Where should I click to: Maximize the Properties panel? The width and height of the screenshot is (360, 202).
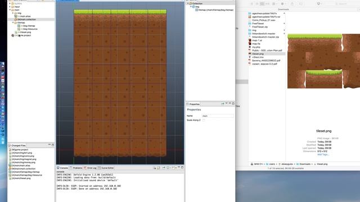click(233, 104)
